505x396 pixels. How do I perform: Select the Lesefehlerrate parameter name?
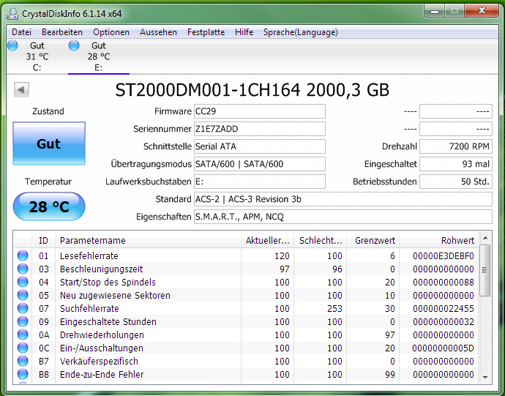[x=89, y=256]
